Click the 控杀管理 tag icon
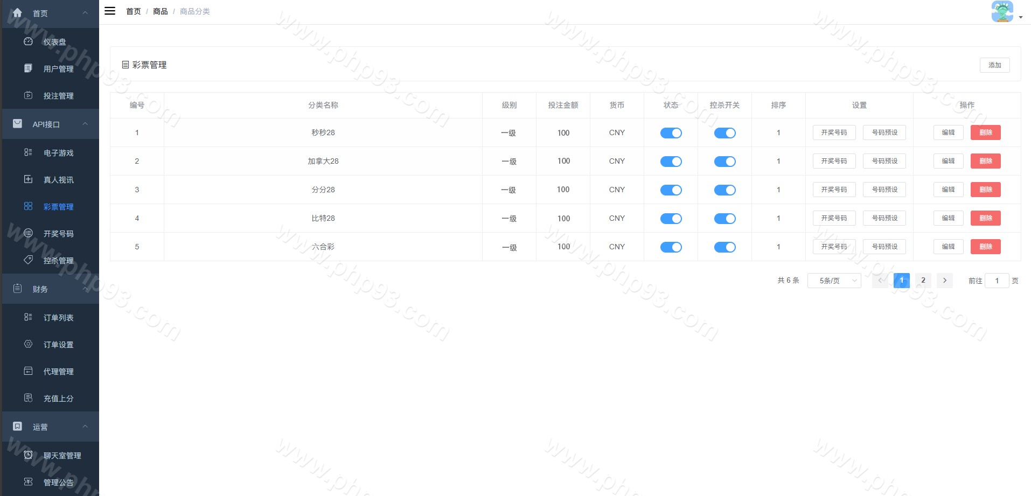The height and width of the screenshot is (496, 1031). (x=29, y=260)
